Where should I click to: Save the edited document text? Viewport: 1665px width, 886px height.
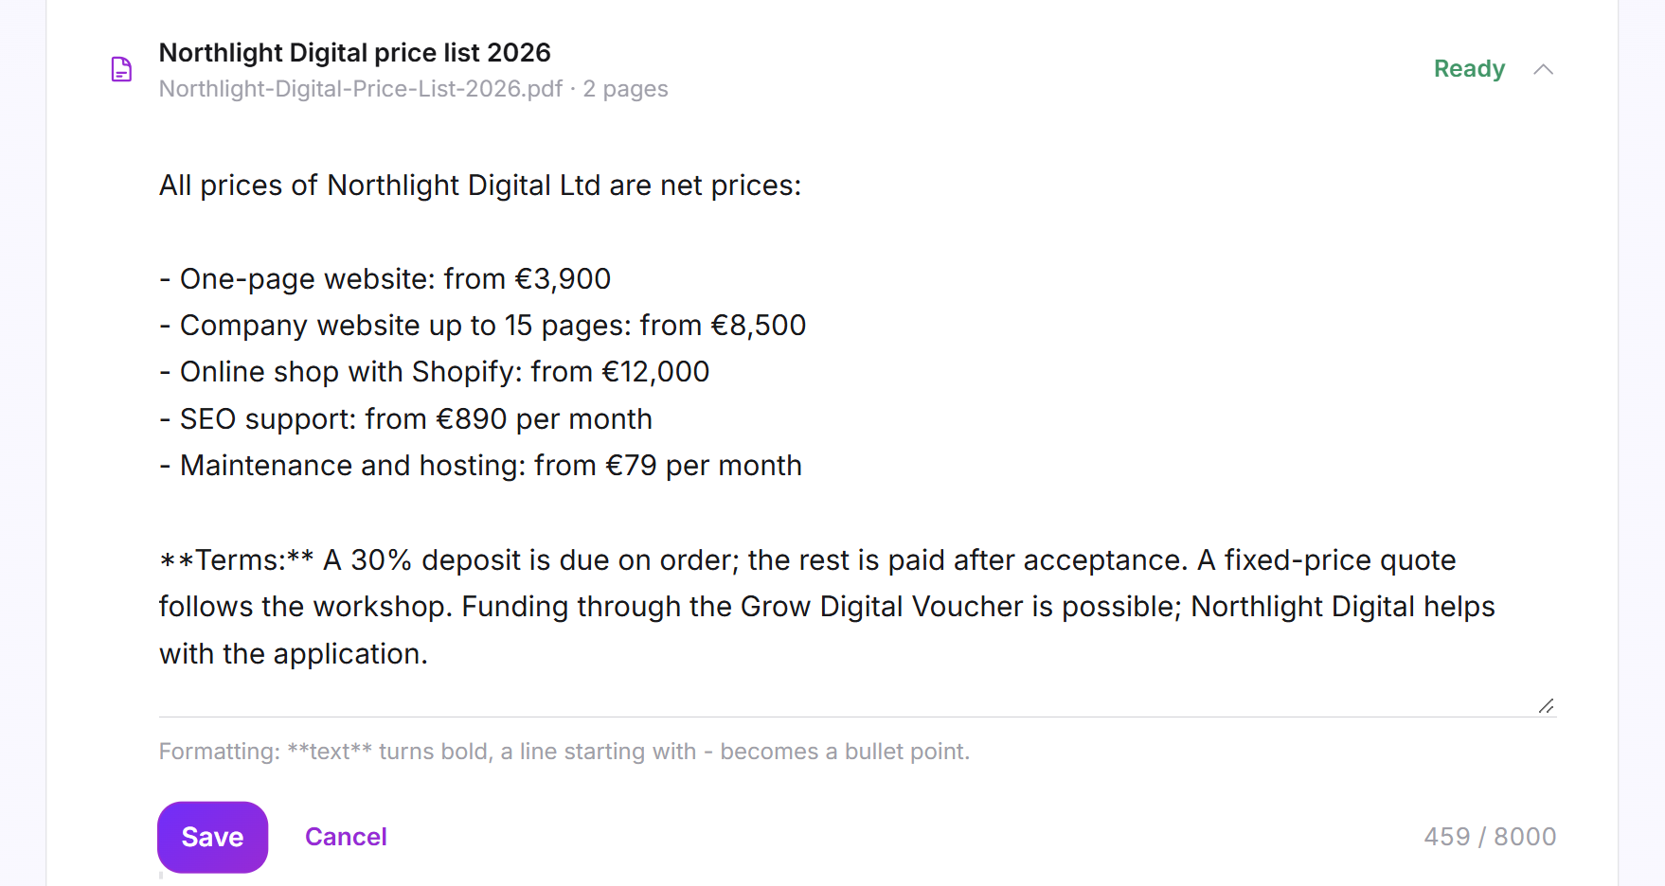[x=212, y=837]
